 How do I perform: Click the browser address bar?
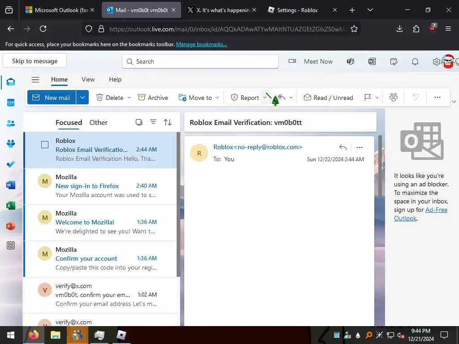[x=221, y=29]
